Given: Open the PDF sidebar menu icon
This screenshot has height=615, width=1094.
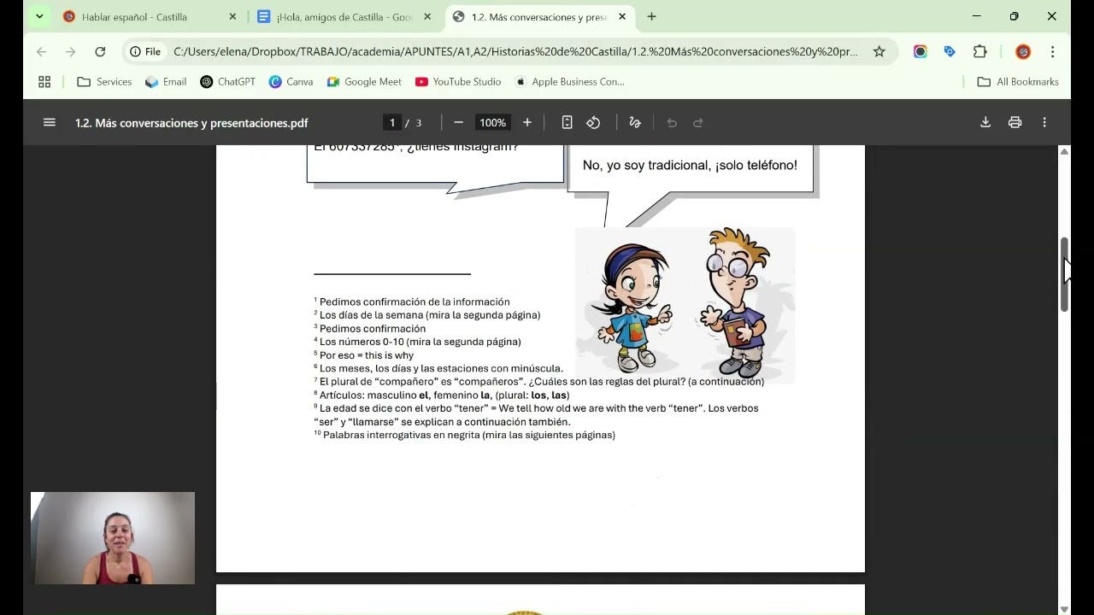Looking at the screenshot, I should pyautogui.click(x=50, y=123).
